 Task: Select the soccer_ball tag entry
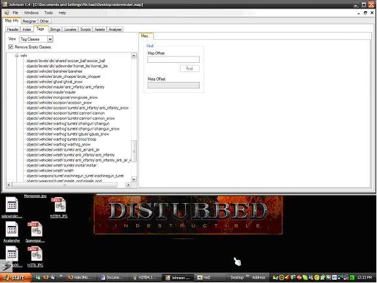pyautogui.click(x=66, y=61)
